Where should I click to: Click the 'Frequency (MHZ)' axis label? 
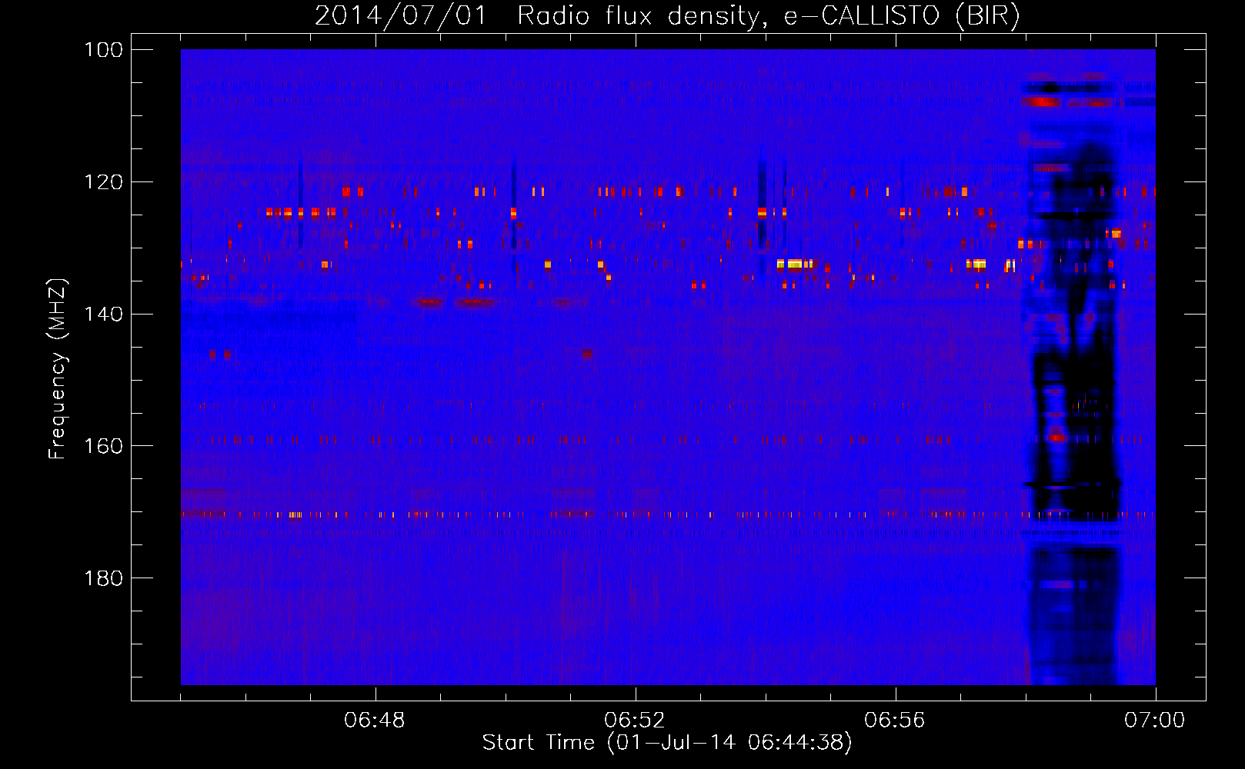(58, 369)
